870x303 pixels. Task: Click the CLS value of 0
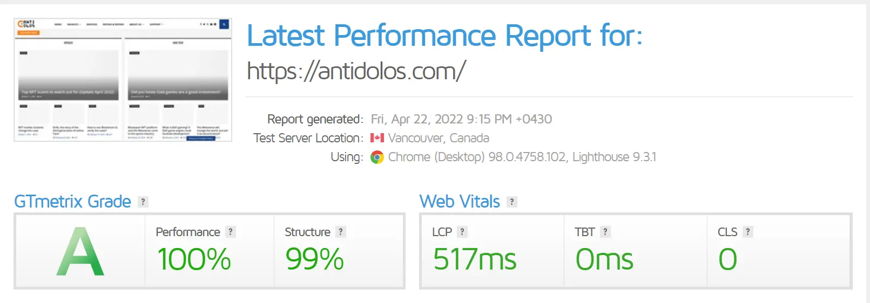(x=727, y=259)
